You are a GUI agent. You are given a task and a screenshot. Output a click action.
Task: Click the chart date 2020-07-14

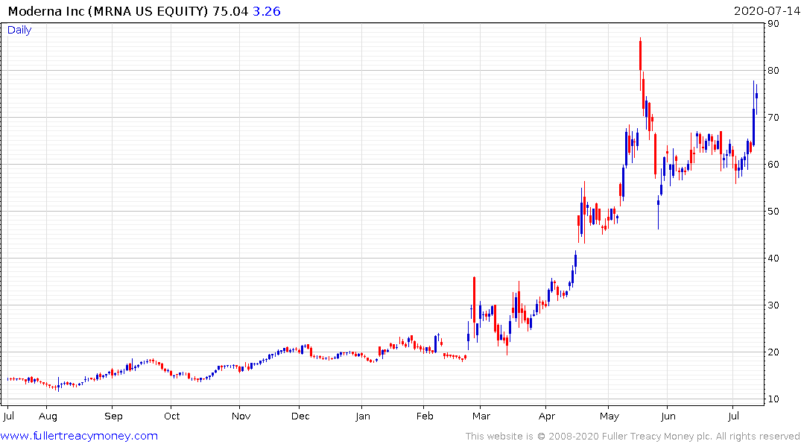point(766,11)
